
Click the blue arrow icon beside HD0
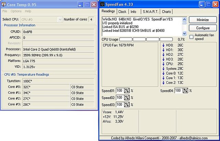tap(163, 45)
